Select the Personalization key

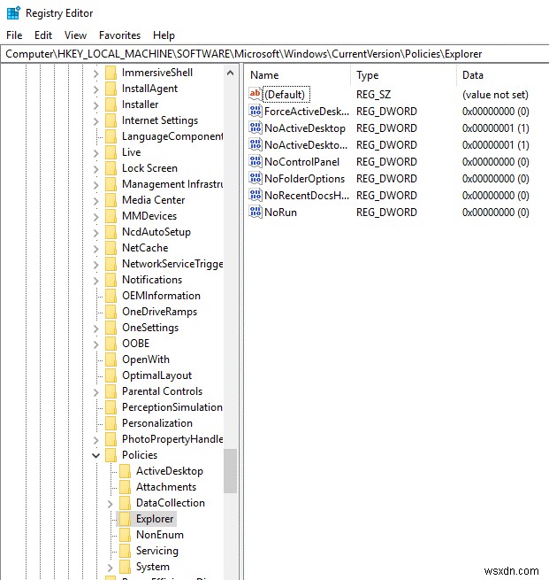pos(157,422)
